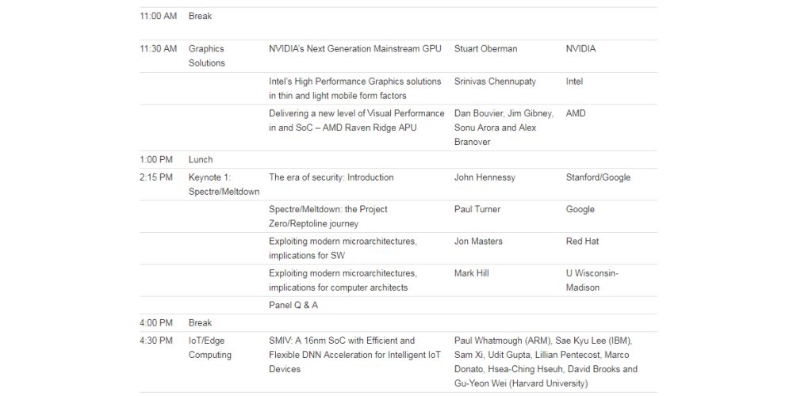Open the Project Zero/Reptoline journey talk
Image resolution: width=793 pixels, height=396 pixels.
coord(328,217)
